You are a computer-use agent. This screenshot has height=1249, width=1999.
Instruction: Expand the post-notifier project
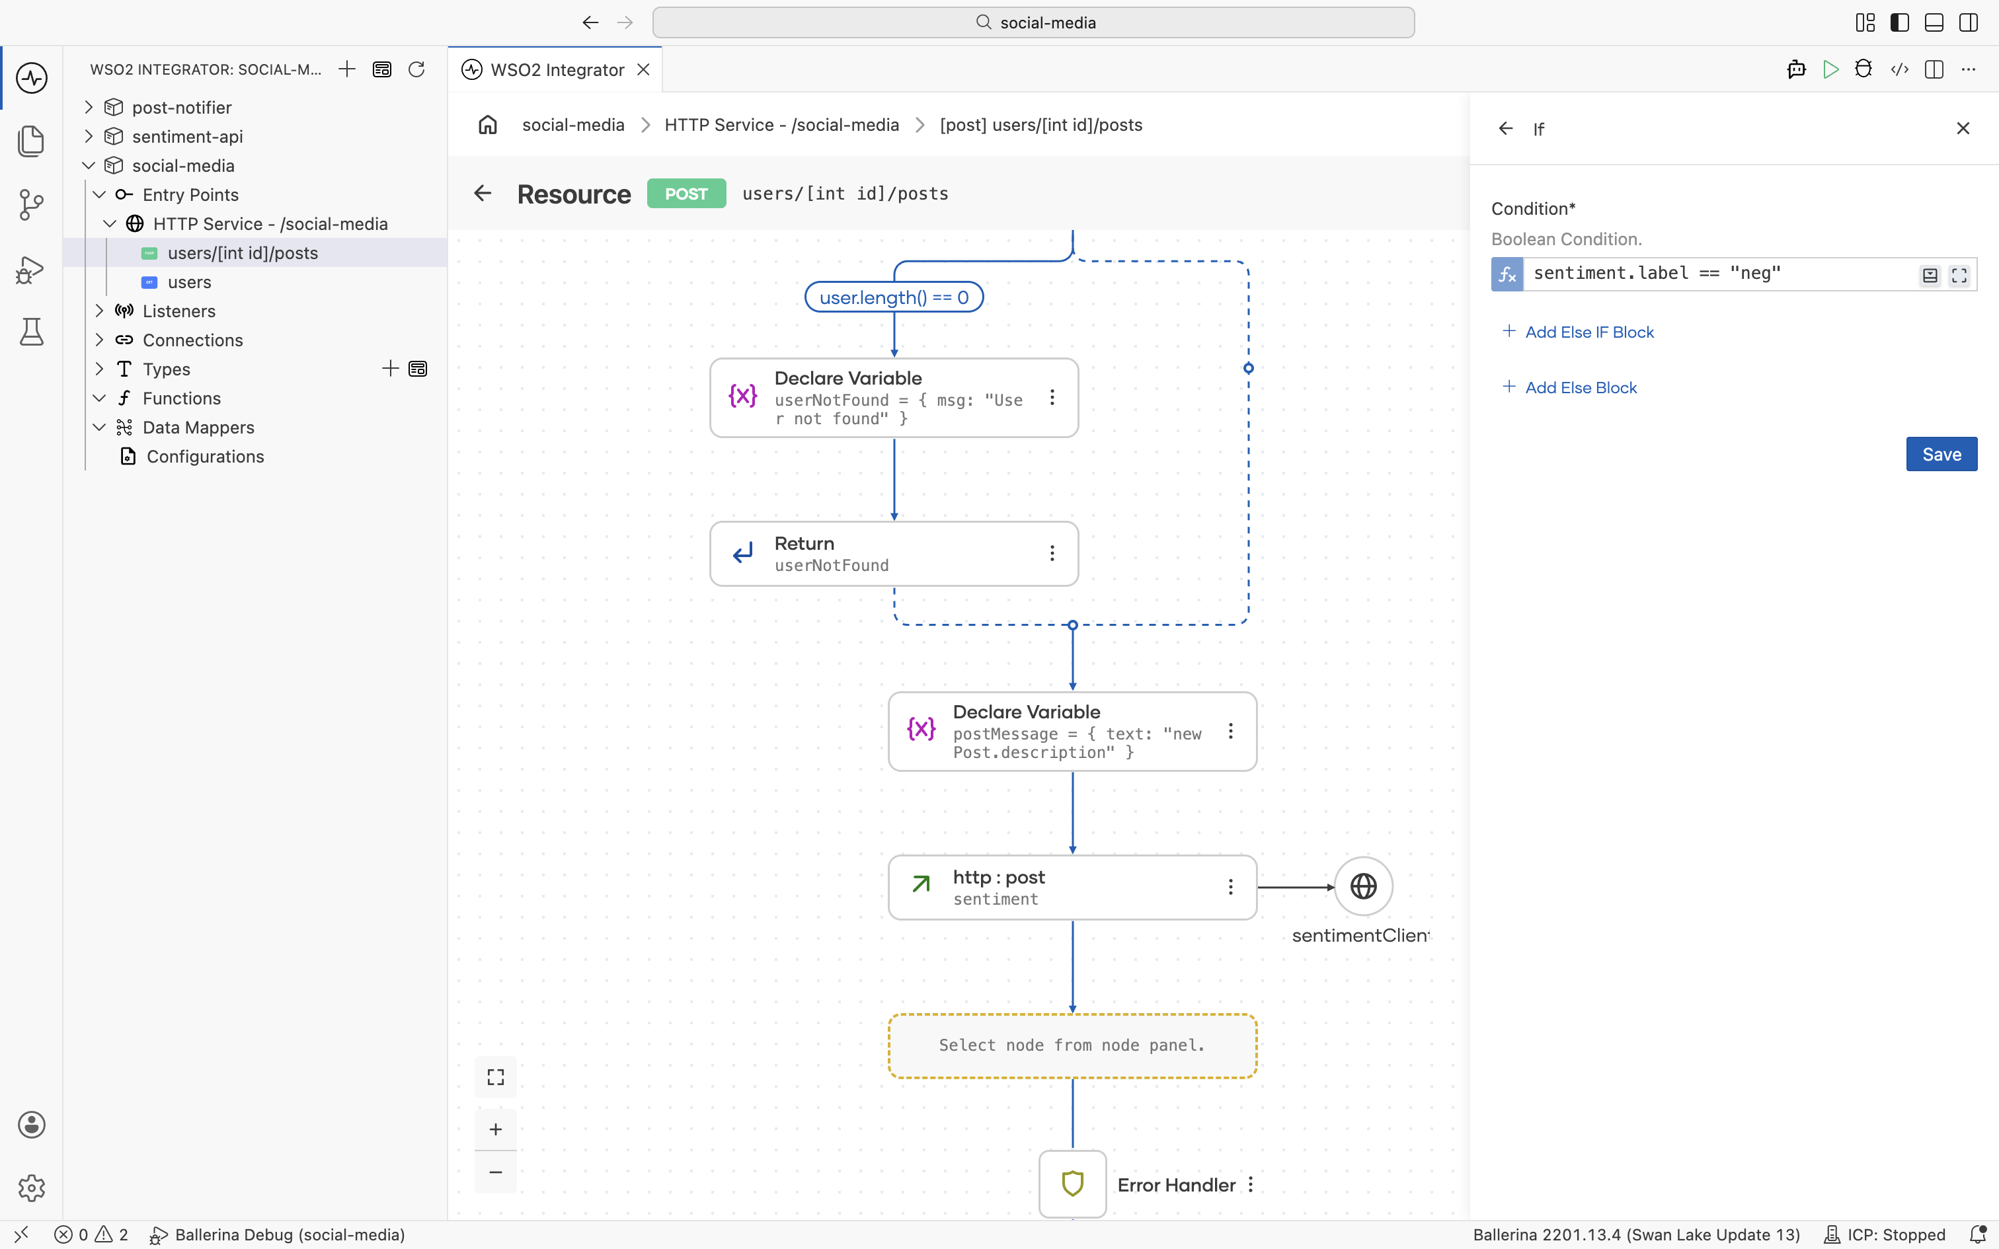pyautogui.click(x=89, y=107)
